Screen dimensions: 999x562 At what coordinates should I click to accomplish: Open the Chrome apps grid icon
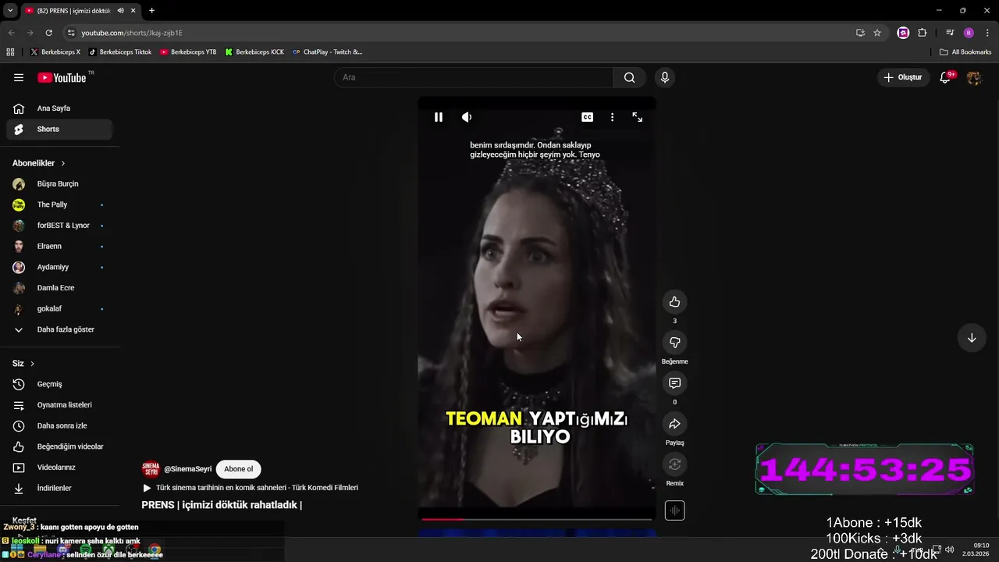click(x=10, y=52)
